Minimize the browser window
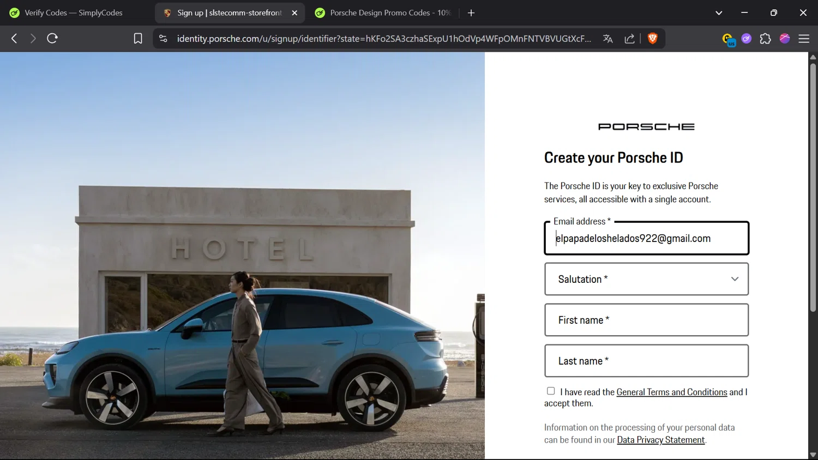818x460 pixels. pyautogui.click(x=744, y=13)
